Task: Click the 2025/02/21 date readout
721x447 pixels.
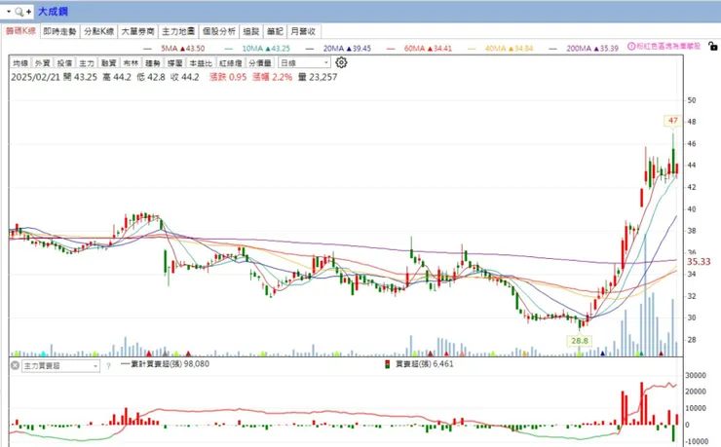Action: tap(35, 77)
